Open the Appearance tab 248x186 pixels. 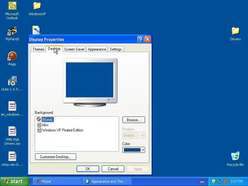97,49
